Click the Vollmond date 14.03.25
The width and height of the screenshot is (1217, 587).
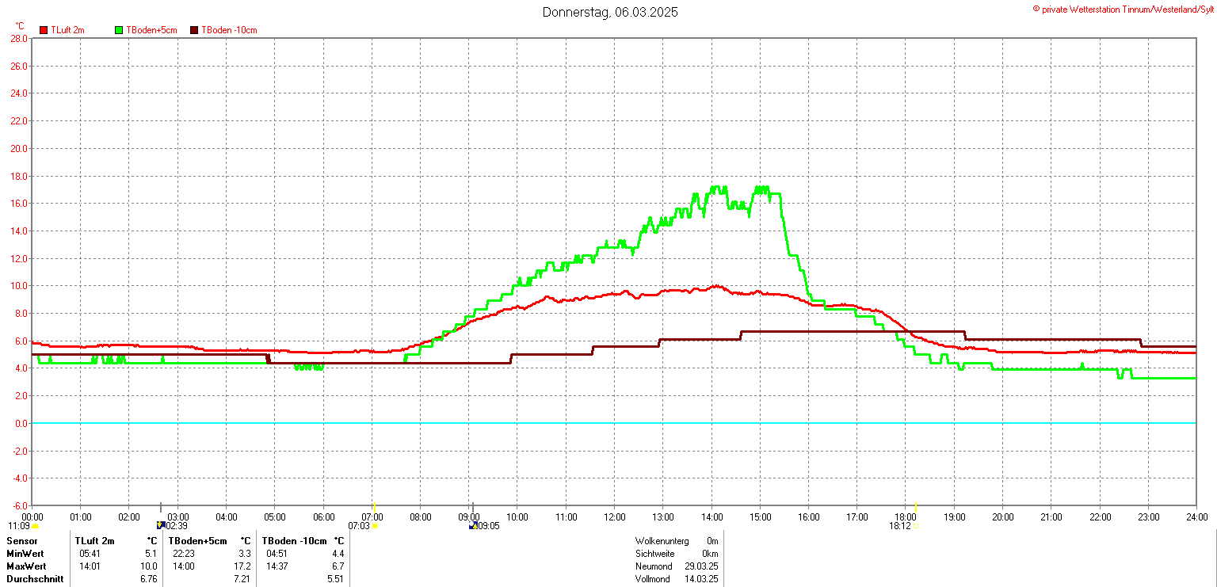click(x=701, y=579)
